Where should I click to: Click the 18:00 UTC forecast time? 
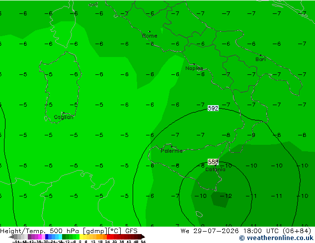(261, 231)
